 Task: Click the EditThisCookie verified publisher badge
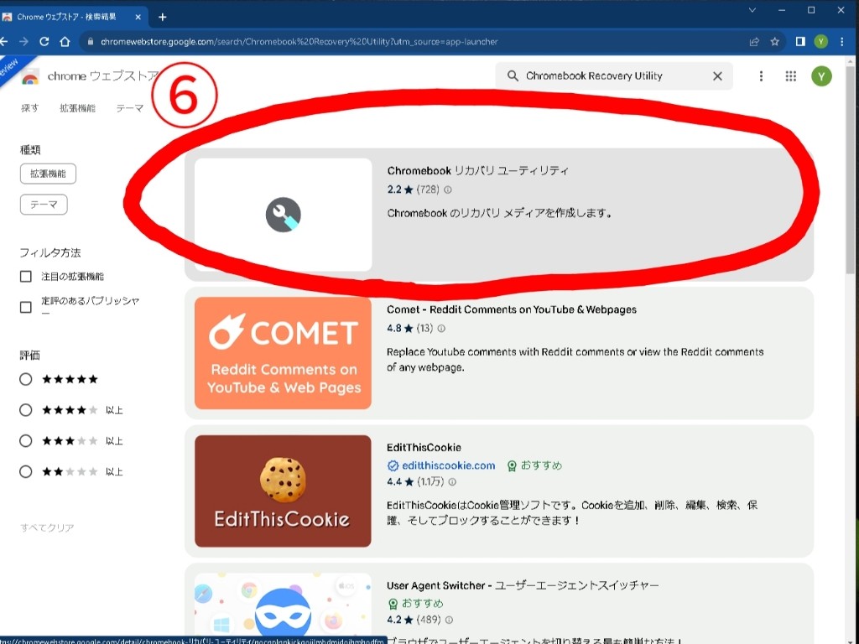point(393,465)
